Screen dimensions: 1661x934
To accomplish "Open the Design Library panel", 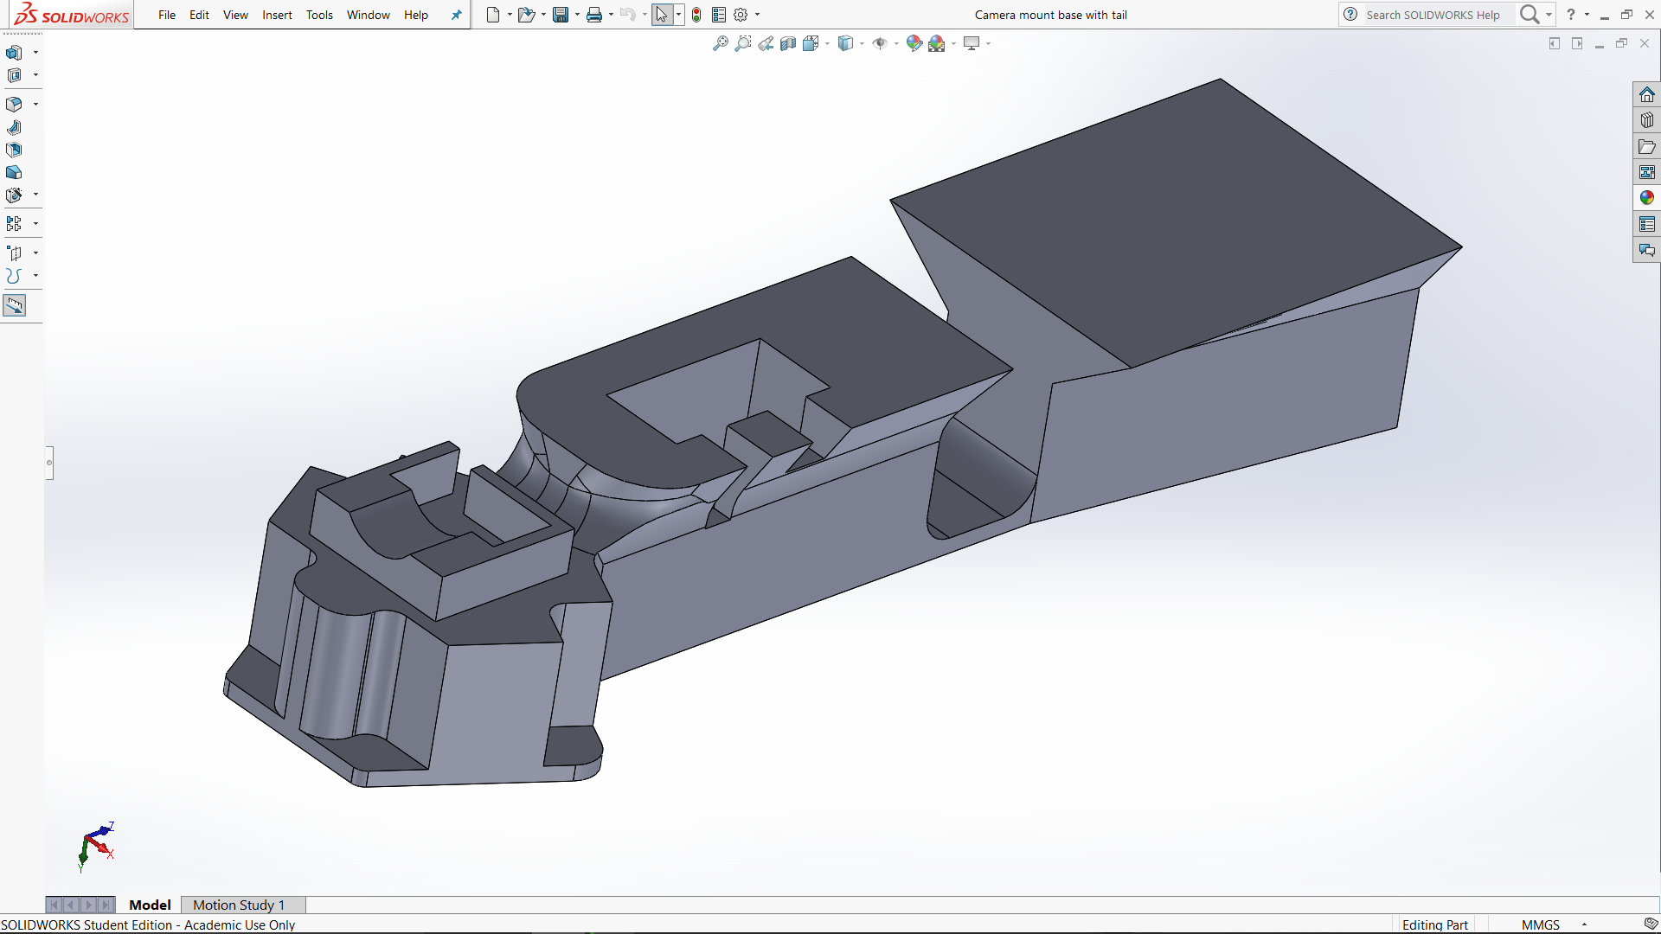I will [x=1647, y=120].
